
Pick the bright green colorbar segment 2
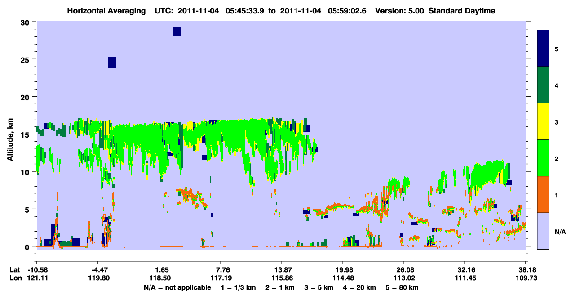[x=543, y=158]
